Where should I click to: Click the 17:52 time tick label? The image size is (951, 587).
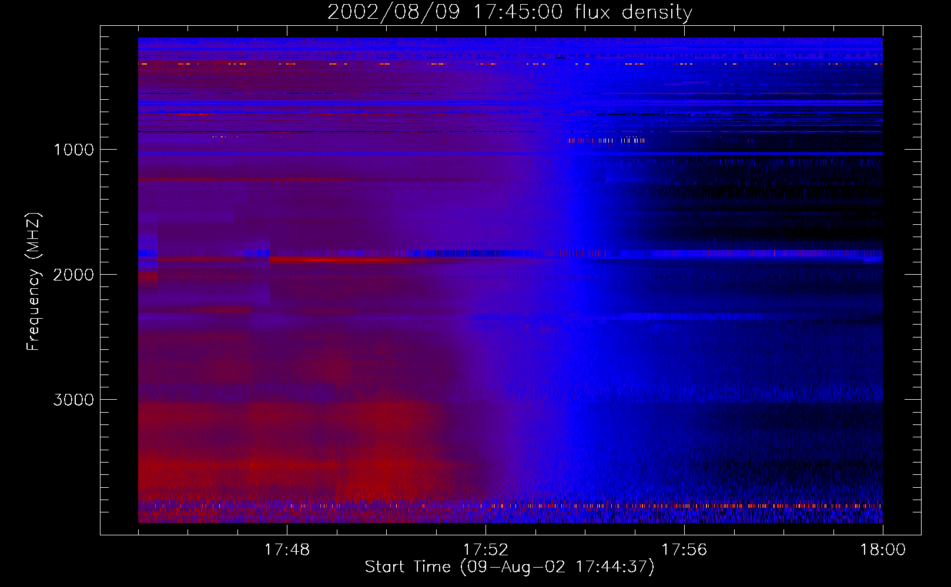485,550
